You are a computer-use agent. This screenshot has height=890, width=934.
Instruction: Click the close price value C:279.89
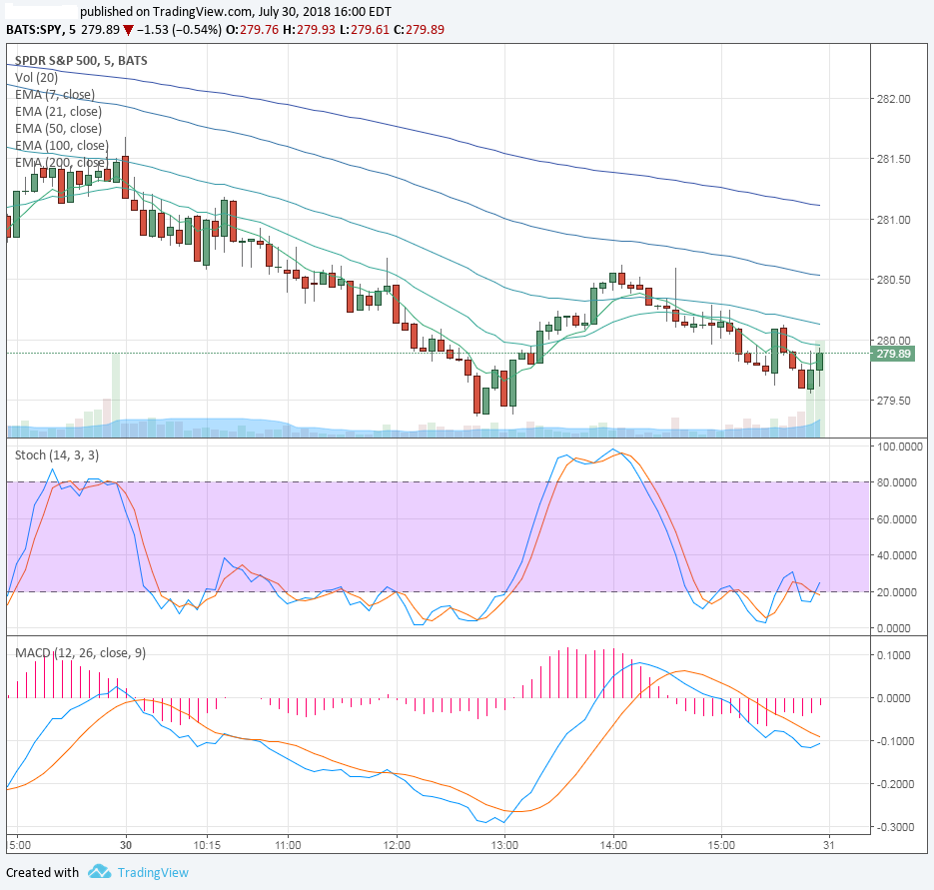click(419, 30)
